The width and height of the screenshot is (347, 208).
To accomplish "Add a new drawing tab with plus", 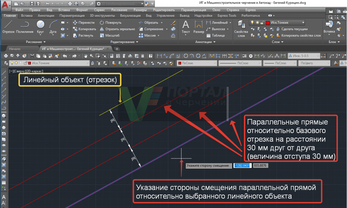I will coord(117,49).
